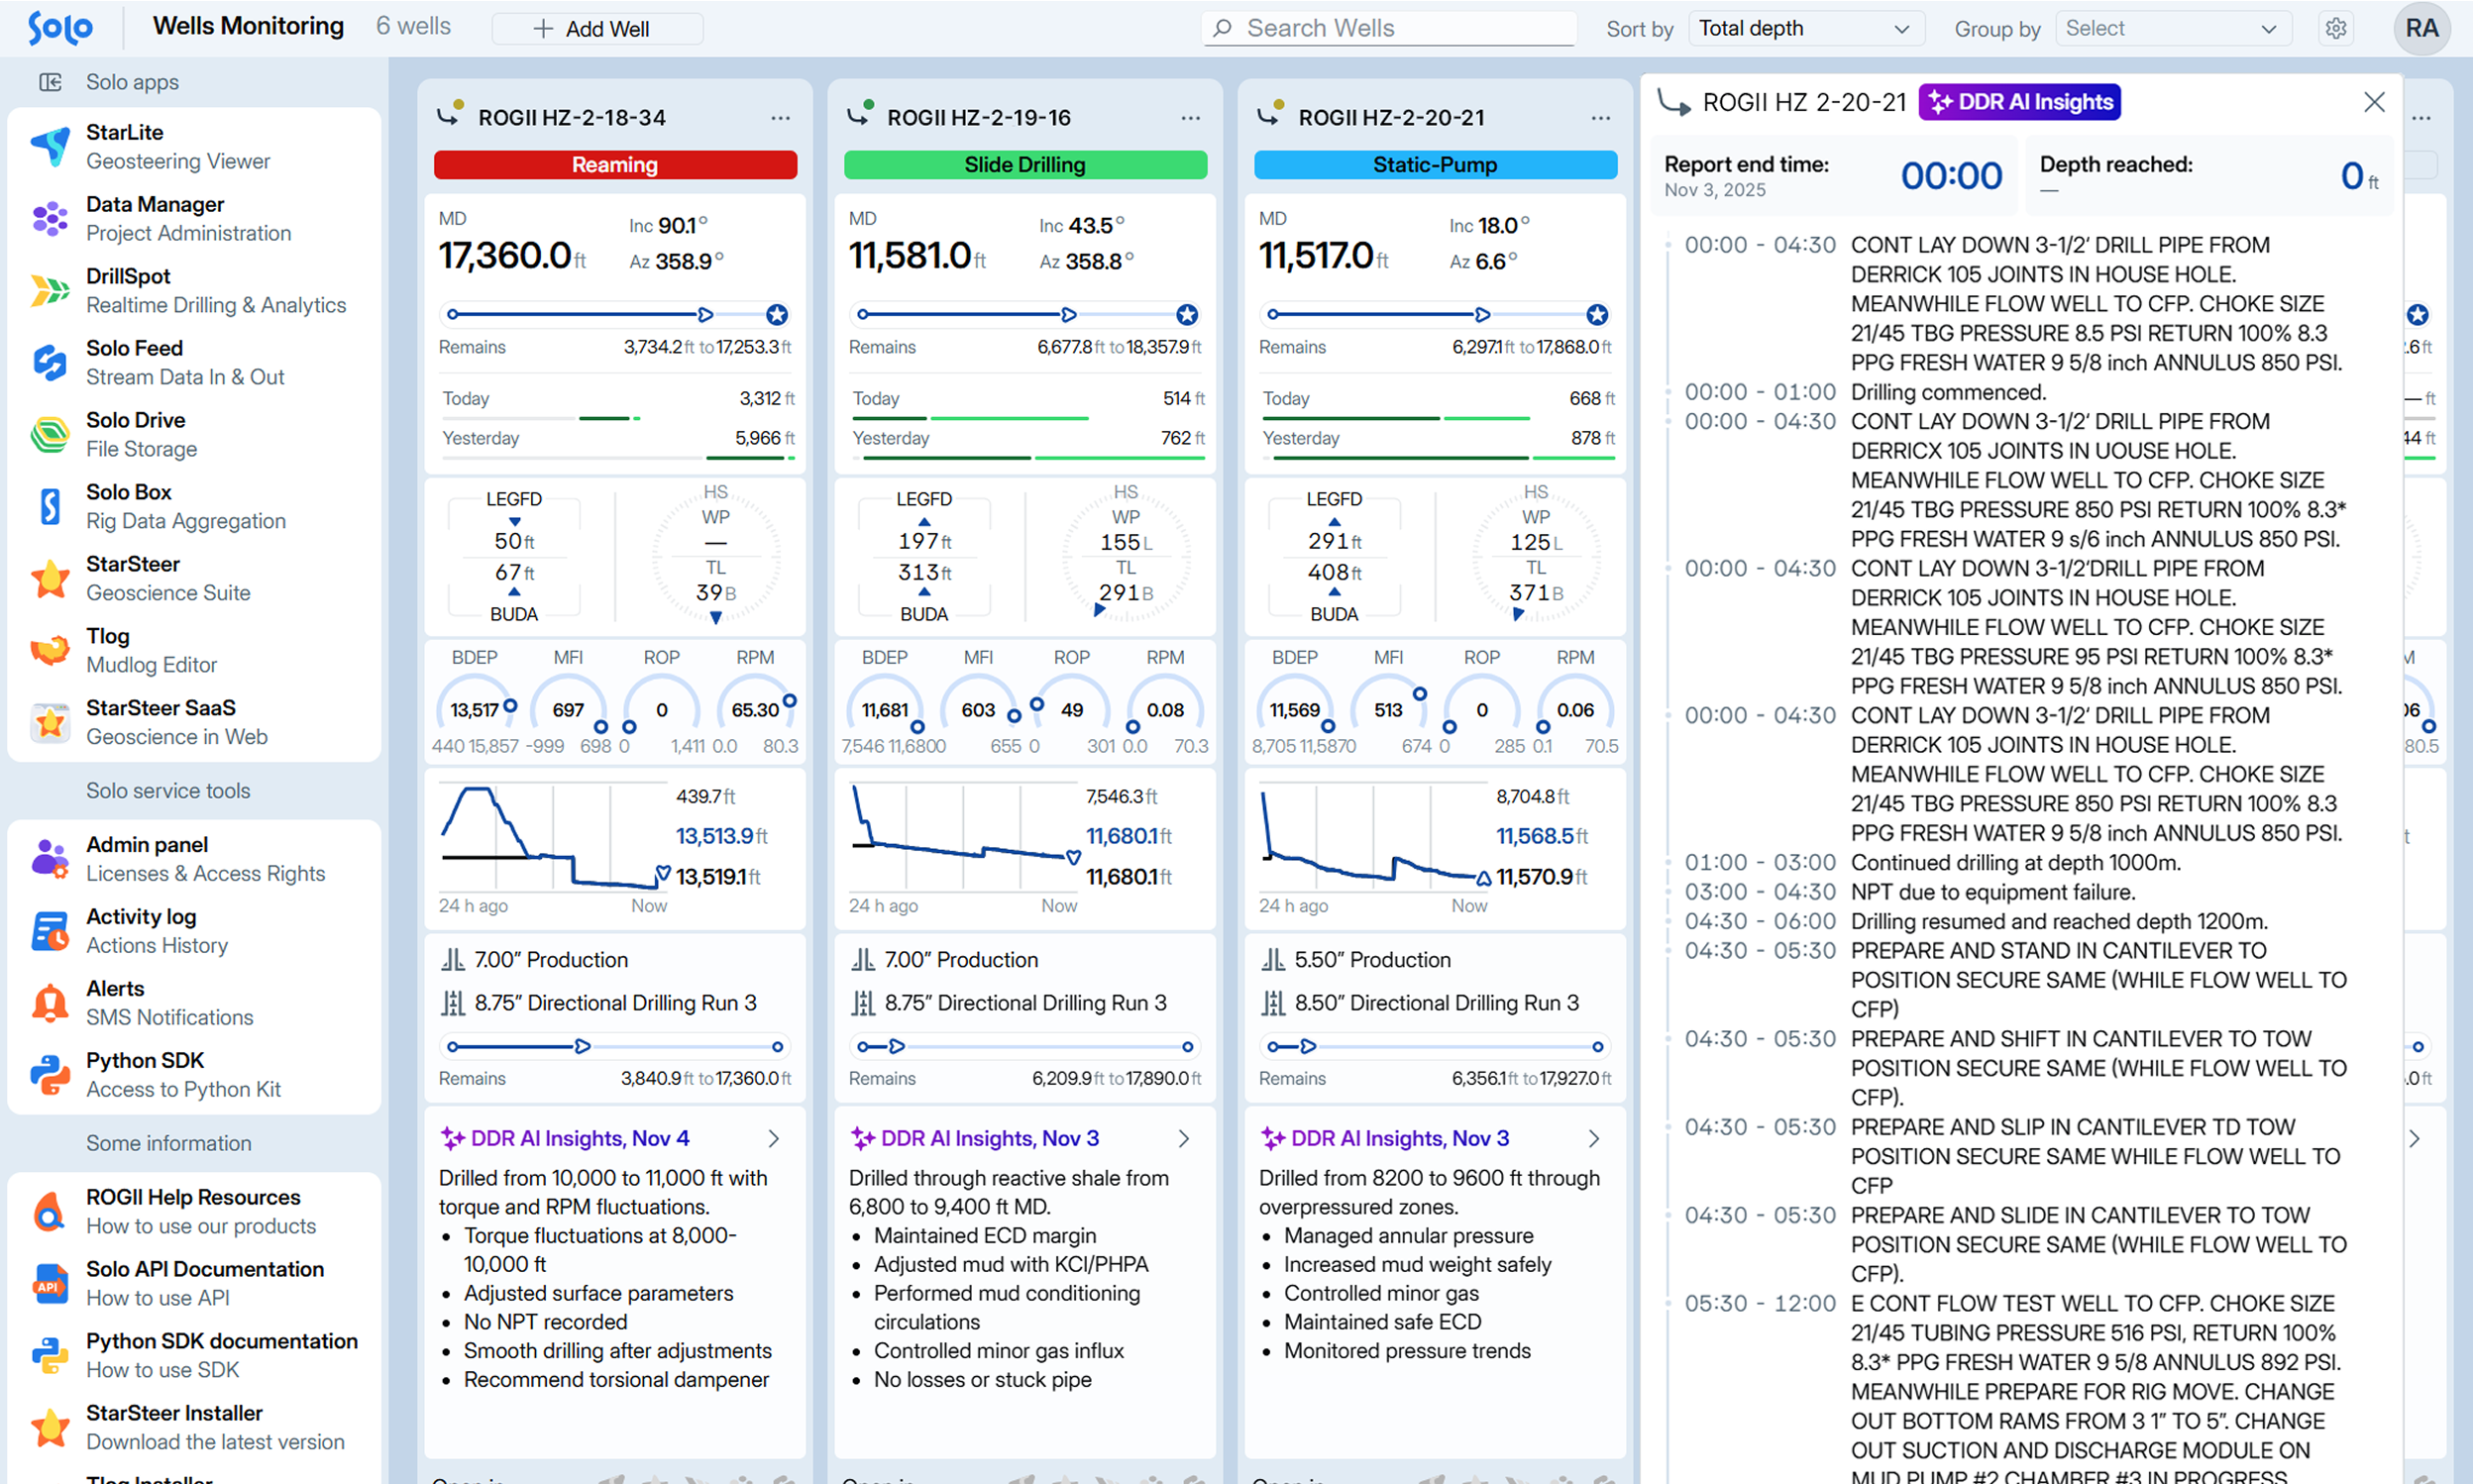Open options menu for ROGII HZ-2-18-34
Viewport: 2473px width, 1484px height.
point(780,118)
